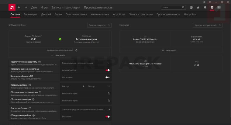
Task: Click the AMD logo icon
Action: point(12,7)
